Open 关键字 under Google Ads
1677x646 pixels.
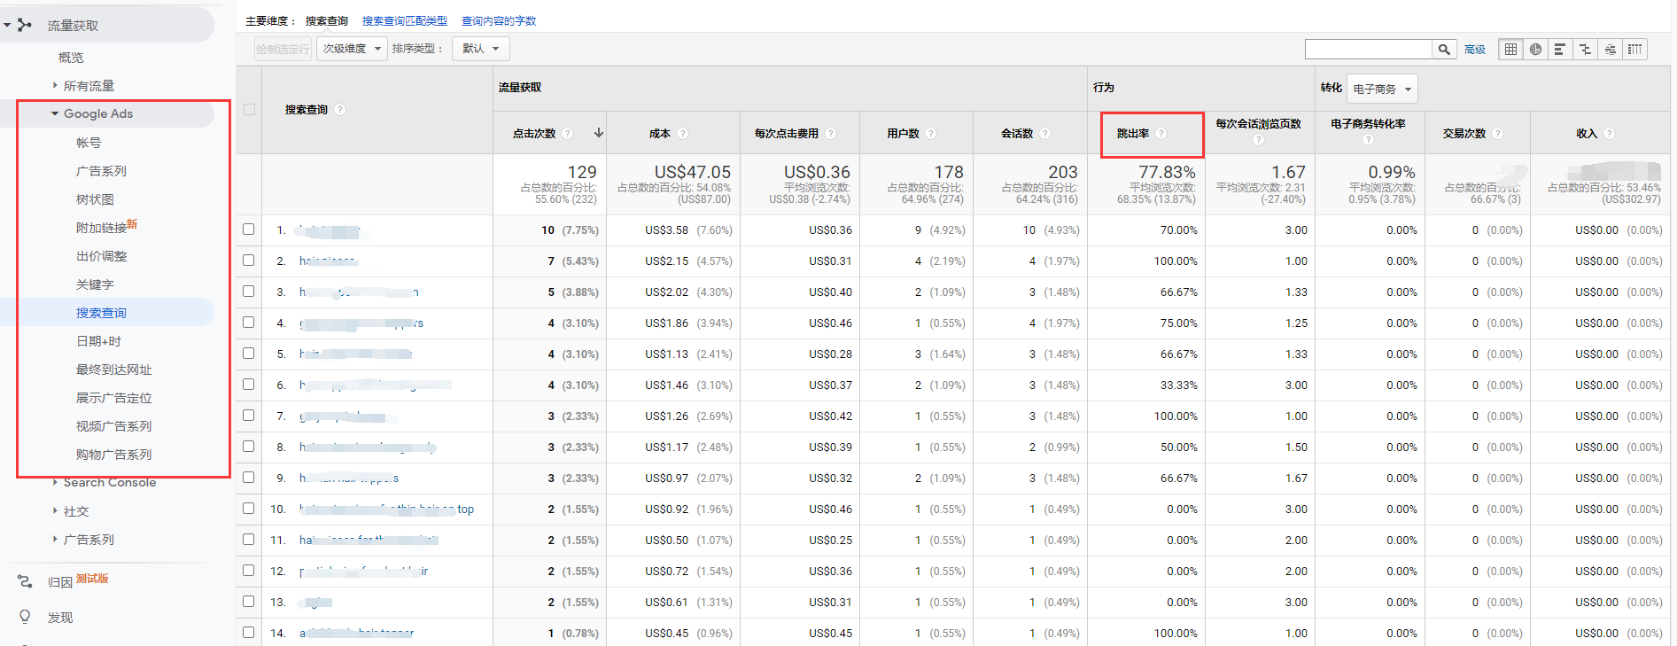click(x=95, y=284)
